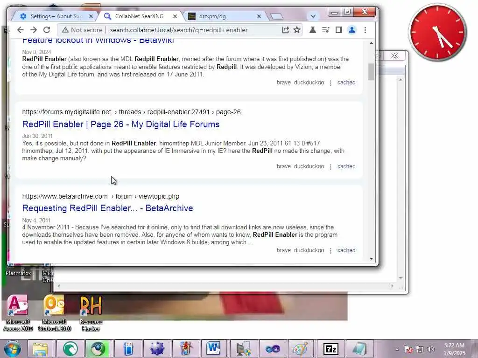Open RedPill Enabler Page 26 forum result
Image resolution: width=478 pixels, height=358 pixels.
coord(121,124)
